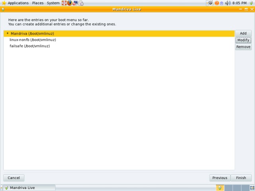Open the volume speaker control

[x=228, y=3]
